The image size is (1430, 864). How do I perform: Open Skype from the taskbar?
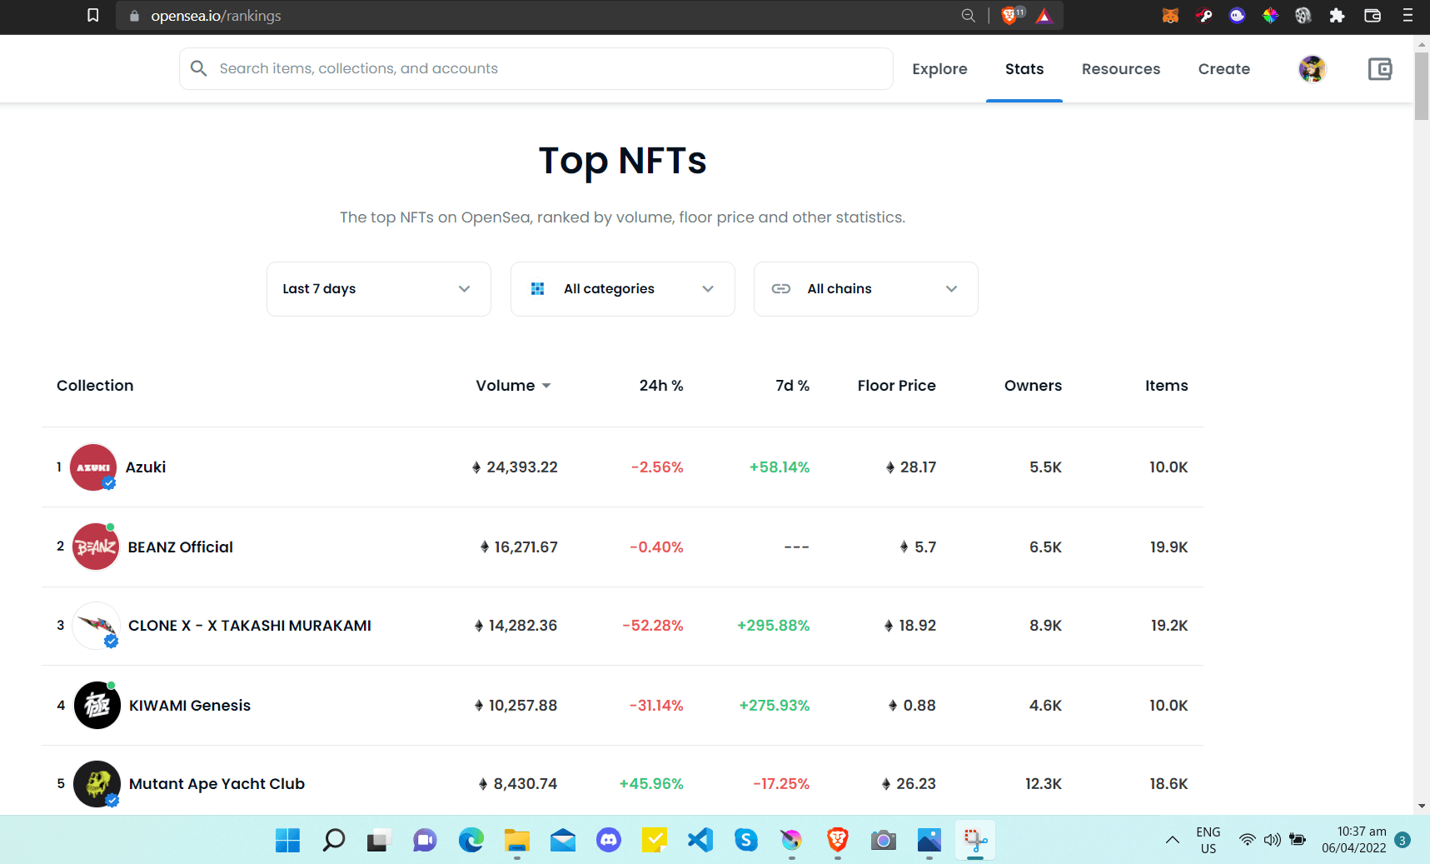746,841
